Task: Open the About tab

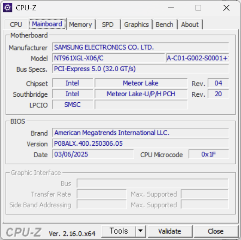Action: [190, 25]
